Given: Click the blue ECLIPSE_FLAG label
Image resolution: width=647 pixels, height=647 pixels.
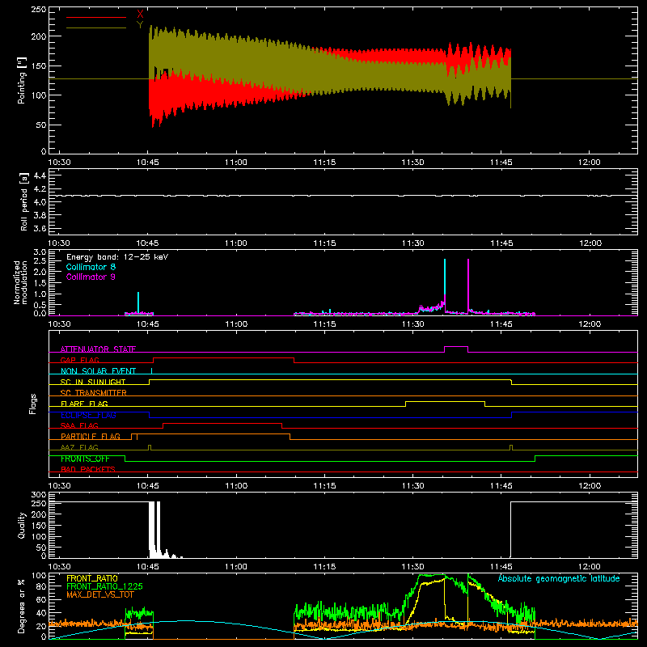Looking at the screenshot, I should (88, 415).
